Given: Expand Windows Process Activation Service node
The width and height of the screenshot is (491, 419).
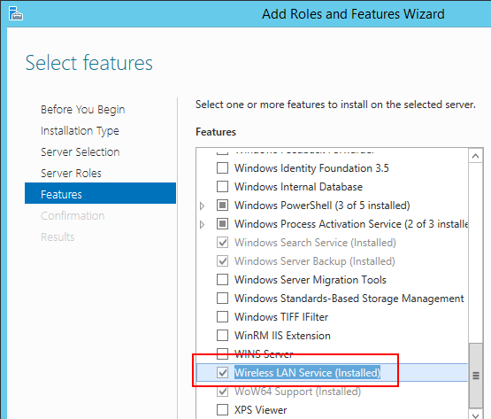Looking at the screenshot, I should (x=203, y=224).
